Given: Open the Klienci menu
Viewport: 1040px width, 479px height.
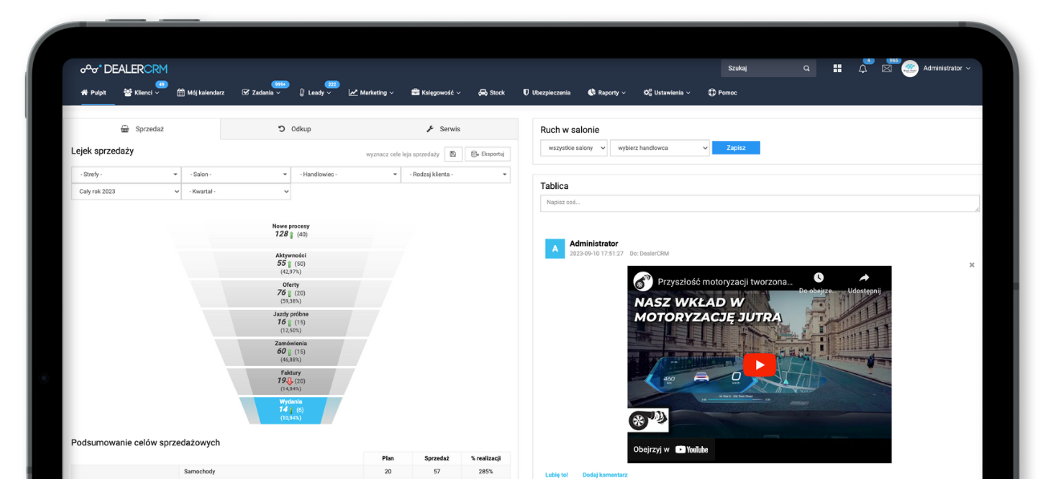Looking at the screenshot, I should click(141, 92).
